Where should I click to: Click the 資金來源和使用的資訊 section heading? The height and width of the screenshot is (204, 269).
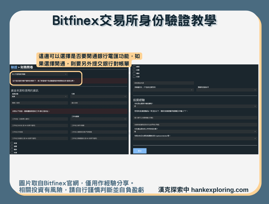(25, 90)
